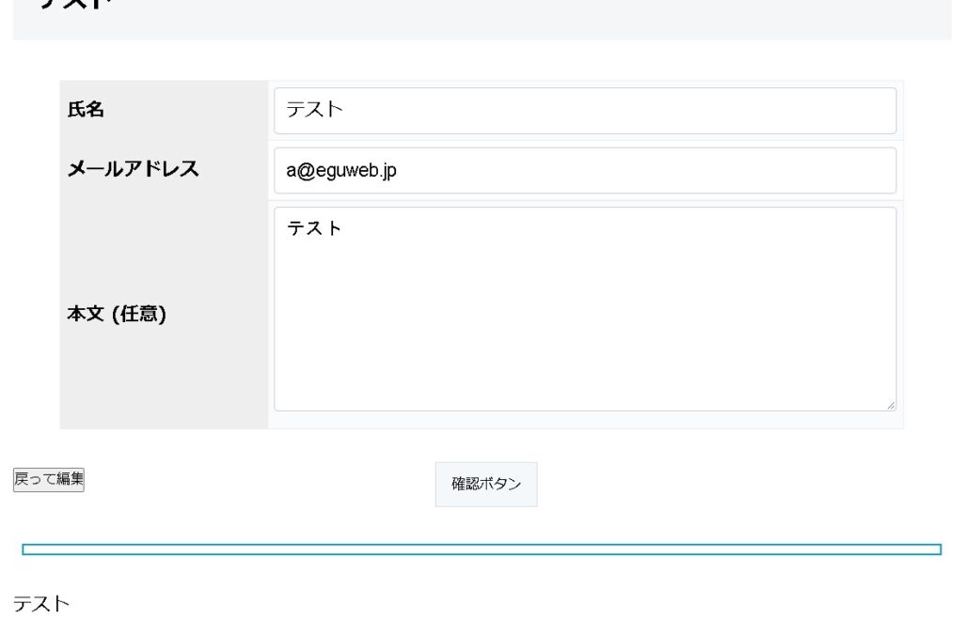Click the メールアドレス label text
This screenshot has width=963, height=619.
pyautogui.click(x=133, y=169)
